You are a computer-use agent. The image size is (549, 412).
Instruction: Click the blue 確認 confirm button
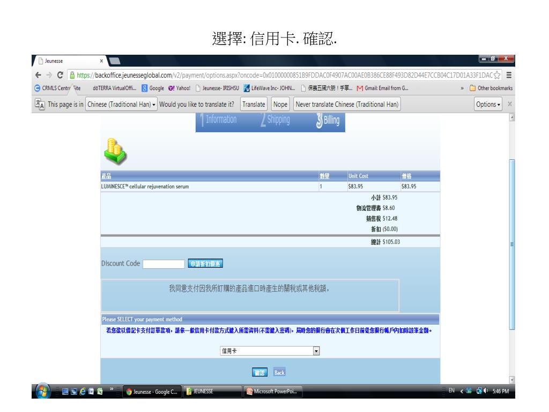(259, 372)
